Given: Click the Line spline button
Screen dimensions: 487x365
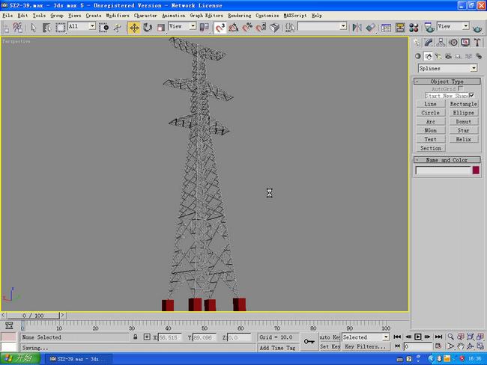Looking at the screenshot, I should click(x=431, y=104).
